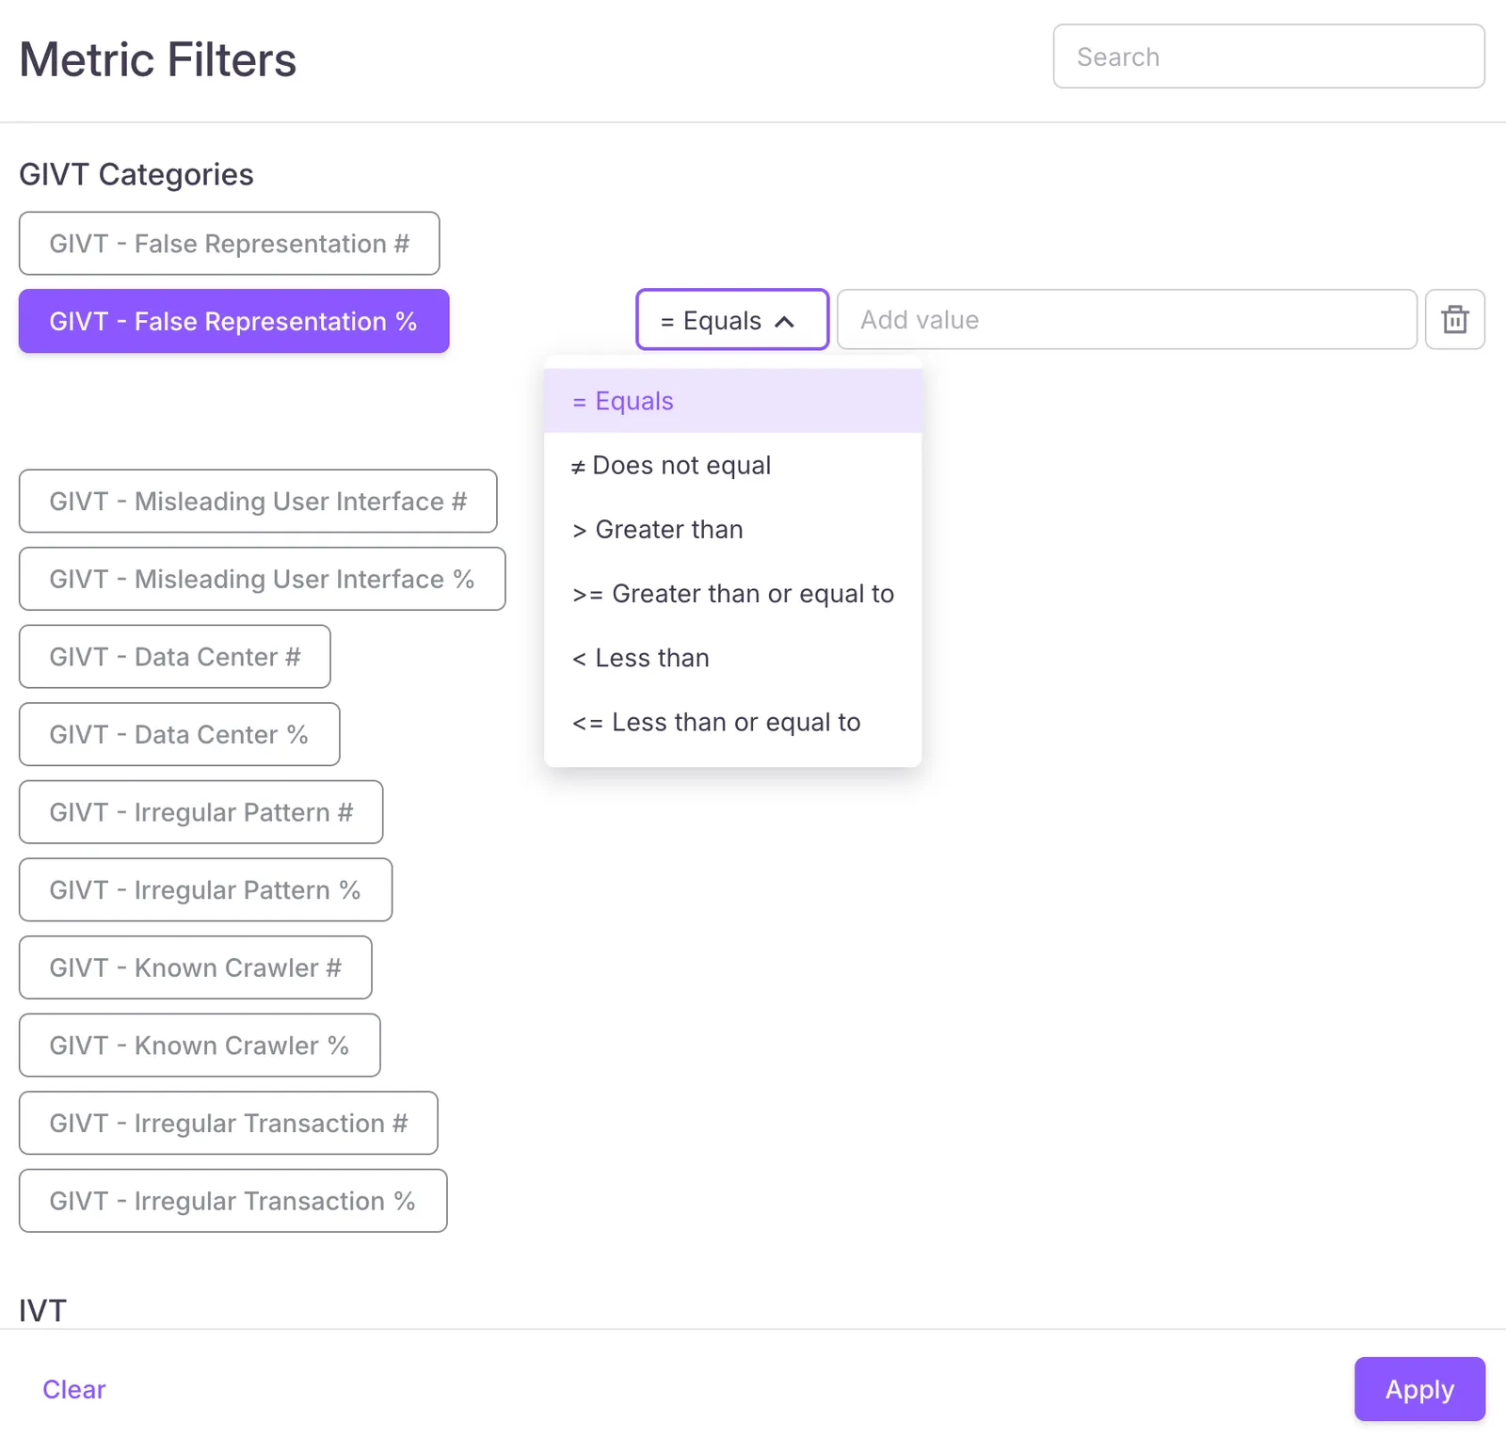The image size is (1506, 1438).
Task: Select Does not equal operator
Action: click(x=732, y=465)
